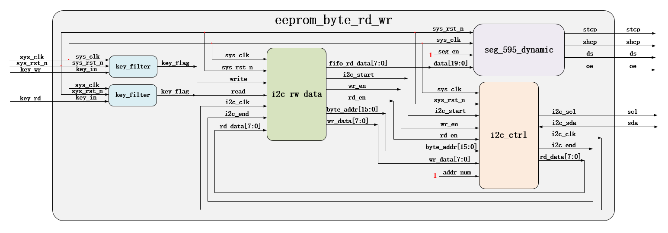Click the seg_en signal label
Image resolution: width=668 pixels, height=233 pixels.
pos(449,52)
